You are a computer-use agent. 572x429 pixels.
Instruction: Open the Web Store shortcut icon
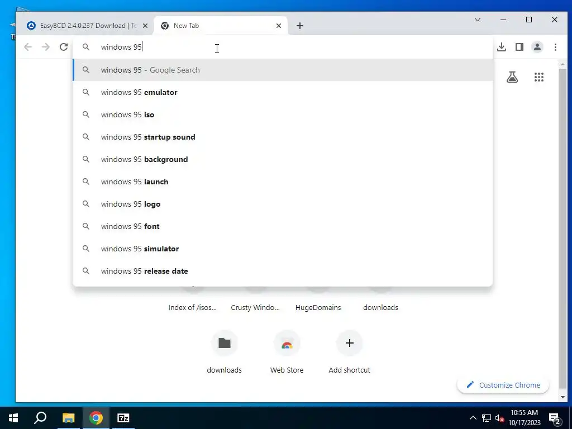coord(287,343)
